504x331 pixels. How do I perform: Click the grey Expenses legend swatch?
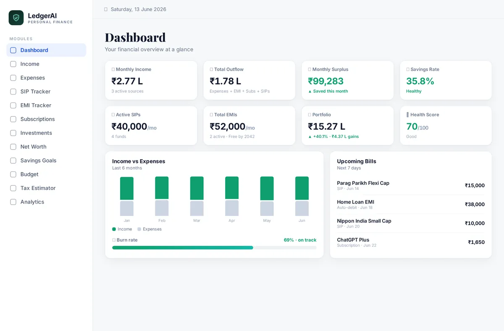click(139, 229)
